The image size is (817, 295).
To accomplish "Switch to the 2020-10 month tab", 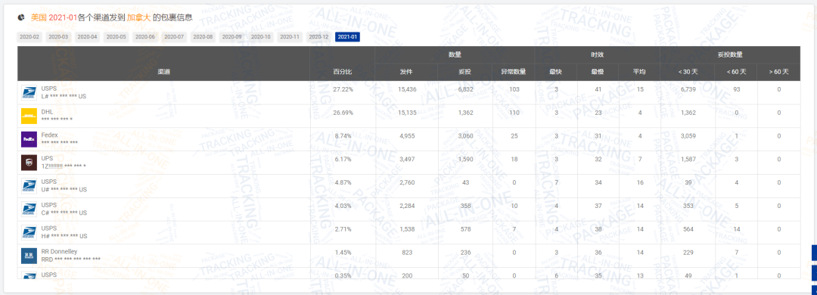I will click(260, 37).
